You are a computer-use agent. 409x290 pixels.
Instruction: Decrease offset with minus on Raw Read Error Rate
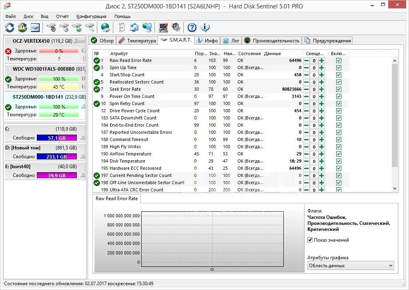307,61
